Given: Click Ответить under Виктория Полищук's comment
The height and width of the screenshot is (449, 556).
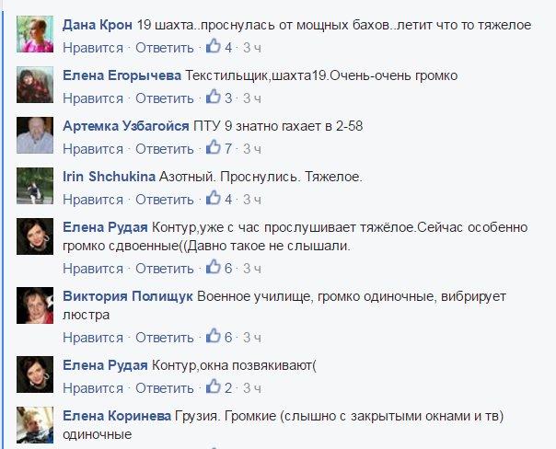Looking at the screenshot, I should (165, 338).
